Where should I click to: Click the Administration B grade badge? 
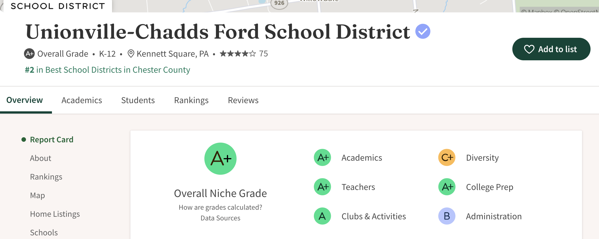coord(447,216)
